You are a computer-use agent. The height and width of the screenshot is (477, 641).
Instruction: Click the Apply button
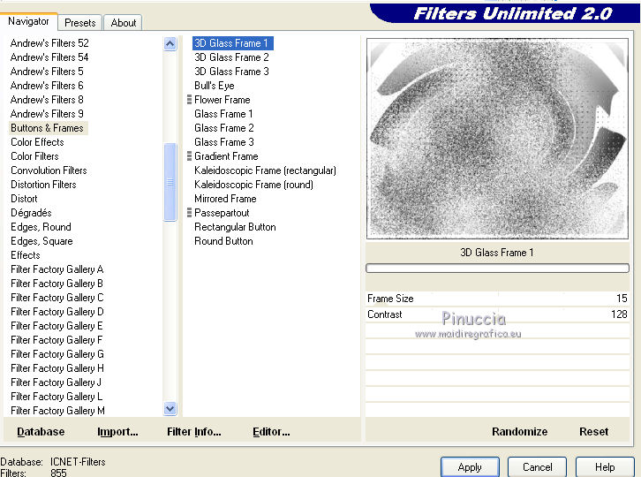click(x=470, y=467)
